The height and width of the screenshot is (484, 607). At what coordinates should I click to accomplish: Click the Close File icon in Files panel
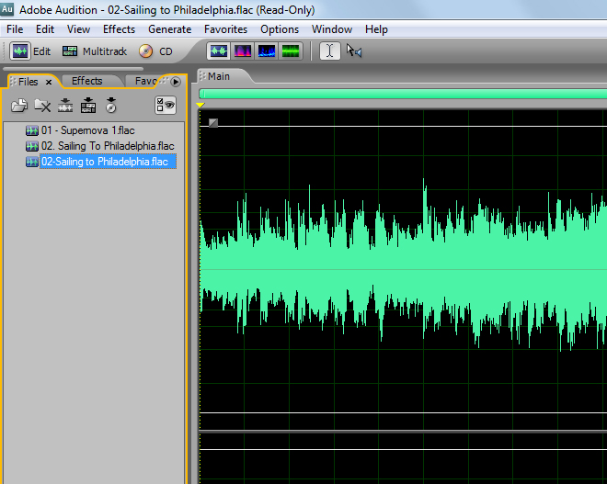[x=42, y=106]
